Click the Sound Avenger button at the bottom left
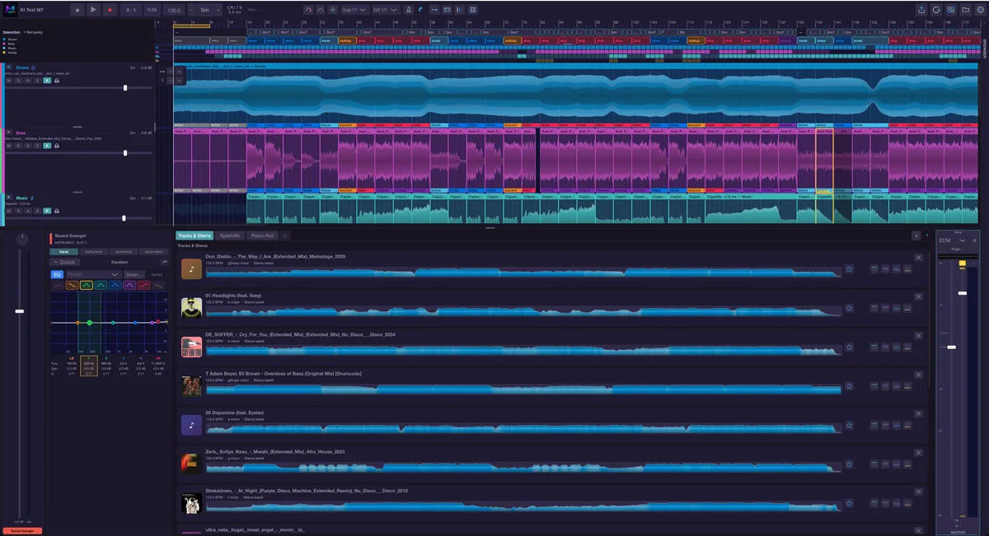This screenshot has height=536, width=989. pyautogui.click(x=21, y=531)
